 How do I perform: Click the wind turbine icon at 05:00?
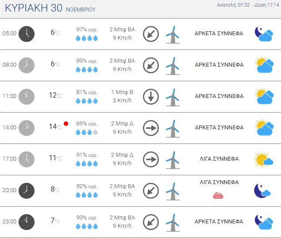point(172,34)
